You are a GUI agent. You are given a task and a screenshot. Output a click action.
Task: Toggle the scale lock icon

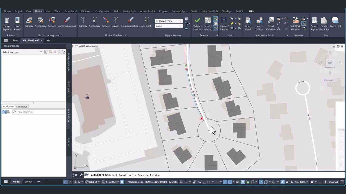(x=122, y=182)
